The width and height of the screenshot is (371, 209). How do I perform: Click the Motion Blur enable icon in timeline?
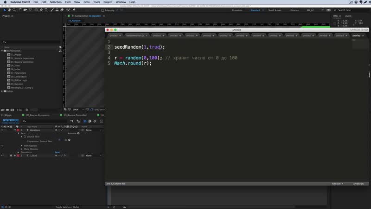95,121
